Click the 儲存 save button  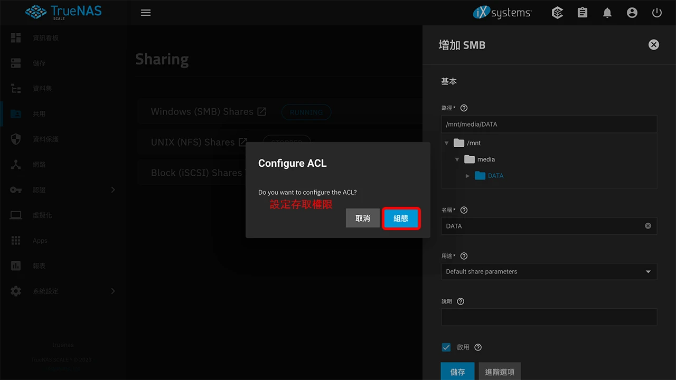[x=457, y=372]
